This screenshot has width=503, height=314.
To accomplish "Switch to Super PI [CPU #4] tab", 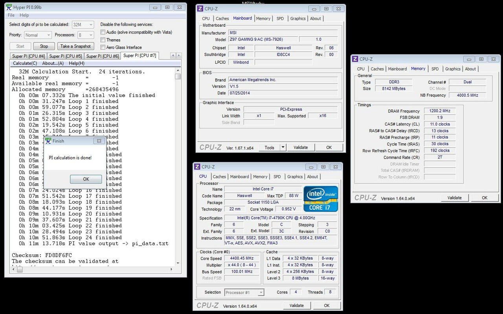I will (28, 56).
